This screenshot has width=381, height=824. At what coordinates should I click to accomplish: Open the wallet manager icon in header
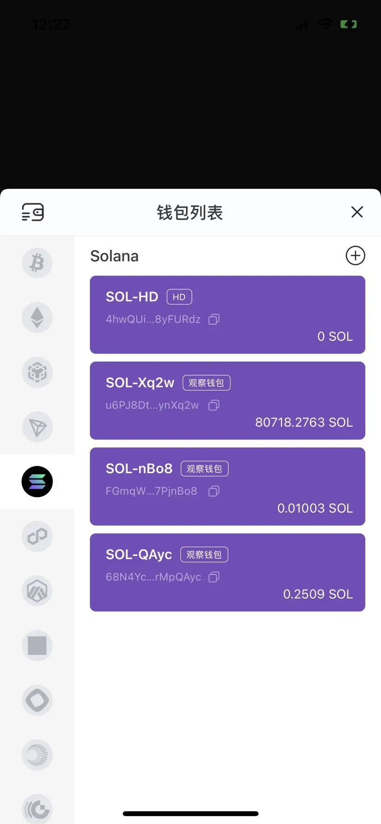point(33,212)
